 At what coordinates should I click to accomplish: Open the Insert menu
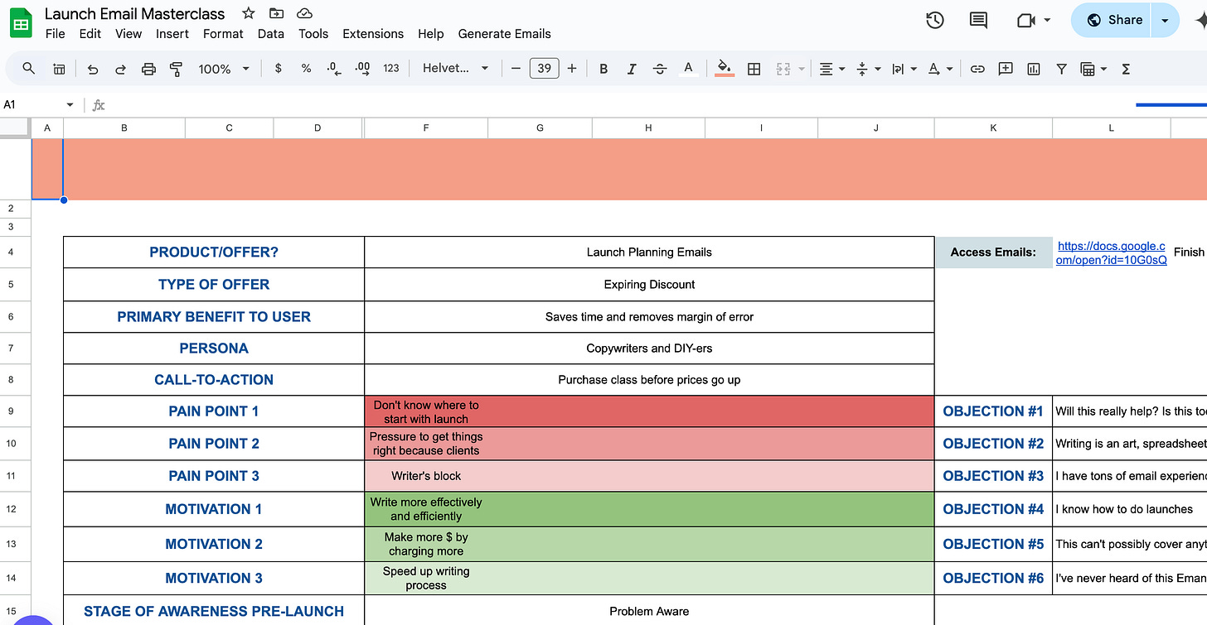pos(172,34)
